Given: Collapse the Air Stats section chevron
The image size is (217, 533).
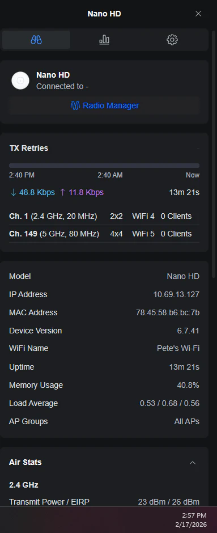Looking at the screenshot, I should coord(193,463).
